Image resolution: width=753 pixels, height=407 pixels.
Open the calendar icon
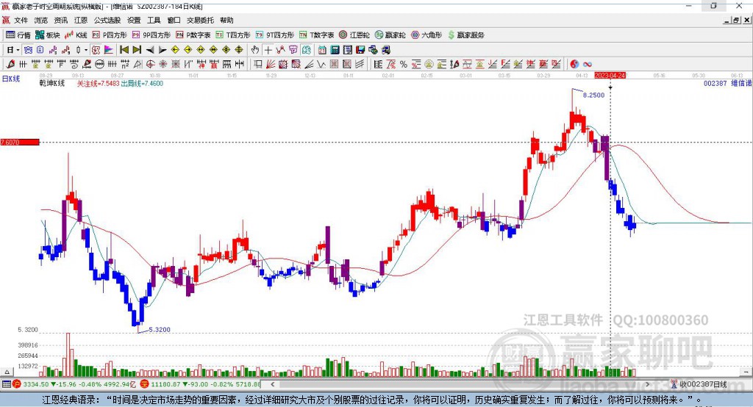tap(322, 50)
